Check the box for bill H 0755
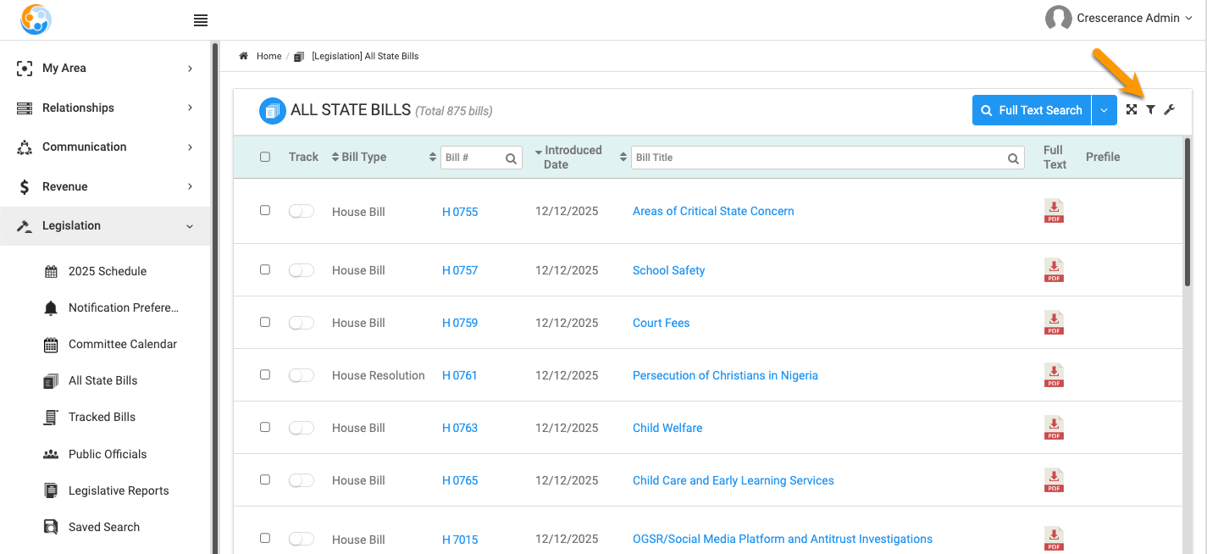This screenshot has height=554, width=1207. point(265,210)
